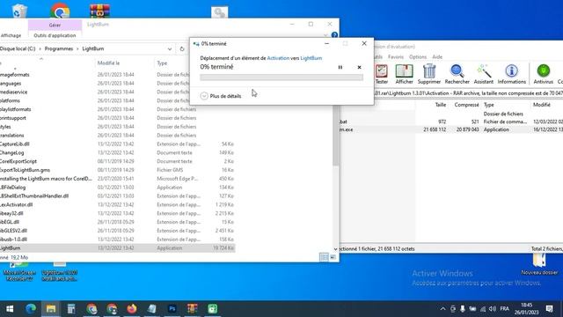Open WinRAR Assistant wizard icon
The width and height of the screenshot is (563, 317).
[x=484, y=74]
